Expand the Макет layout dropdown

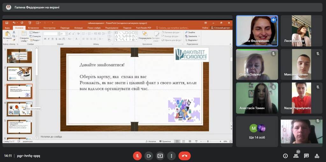[36, 32]
